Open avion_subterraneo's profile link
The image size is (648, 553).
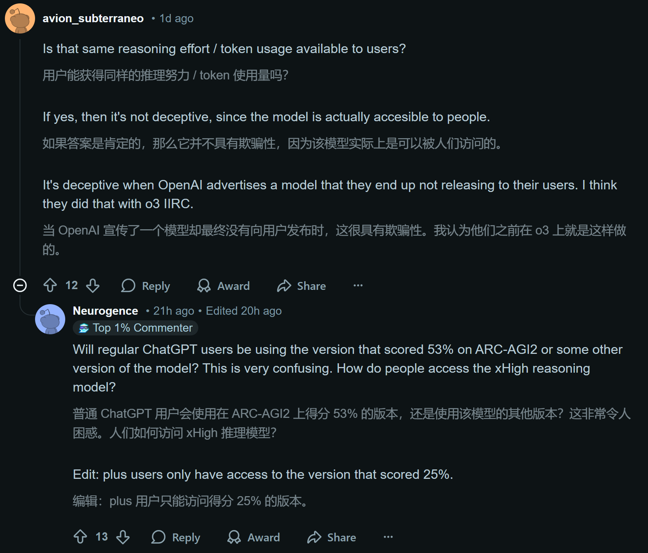(x=93, y=18)
